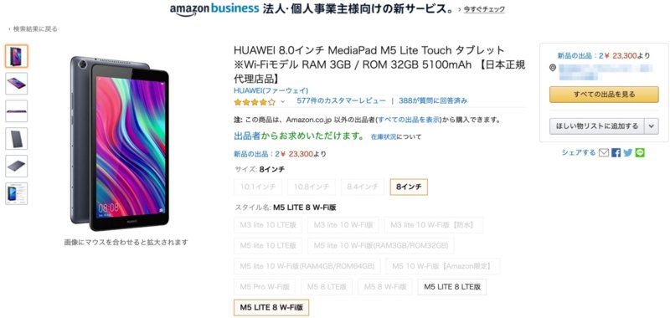Click the ほしい物リストに追加する button

point(597,126)
